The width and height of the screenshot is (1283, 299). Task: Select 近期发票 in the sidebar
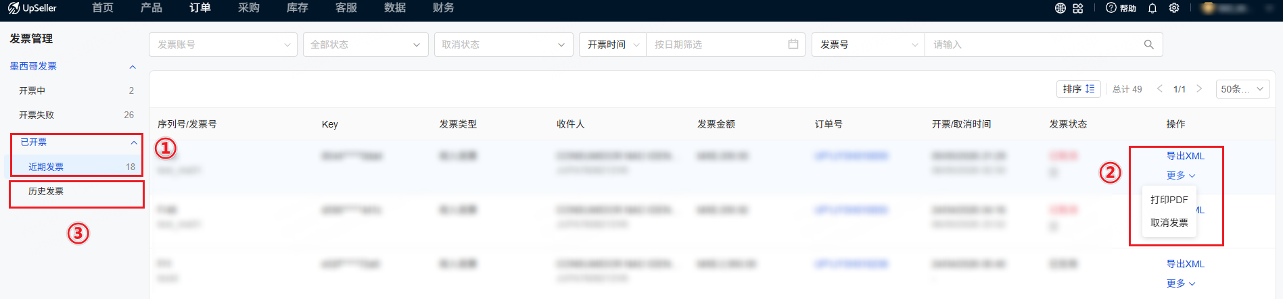(x=74, y=167)
